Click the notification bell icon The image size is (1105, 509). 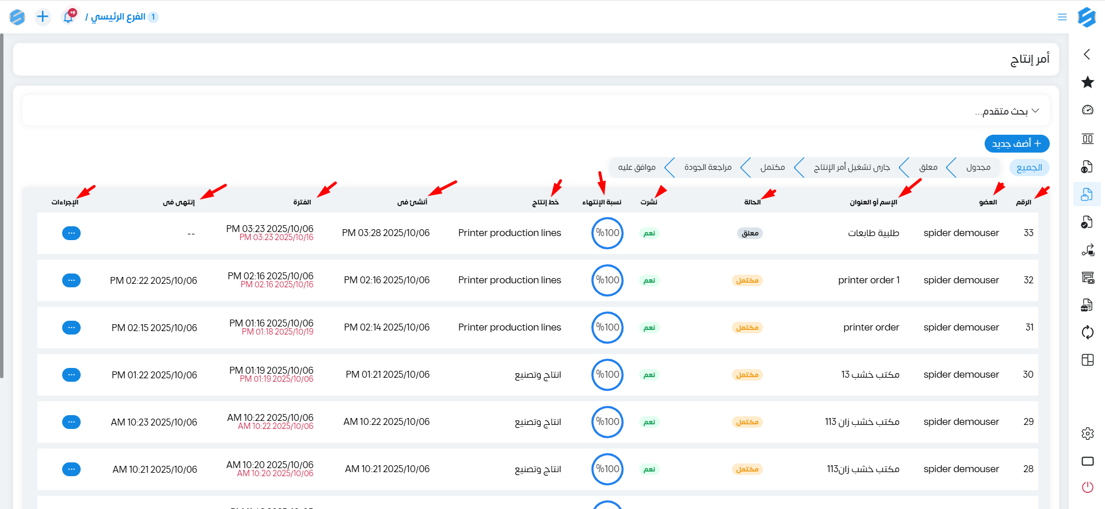[69, 17]
